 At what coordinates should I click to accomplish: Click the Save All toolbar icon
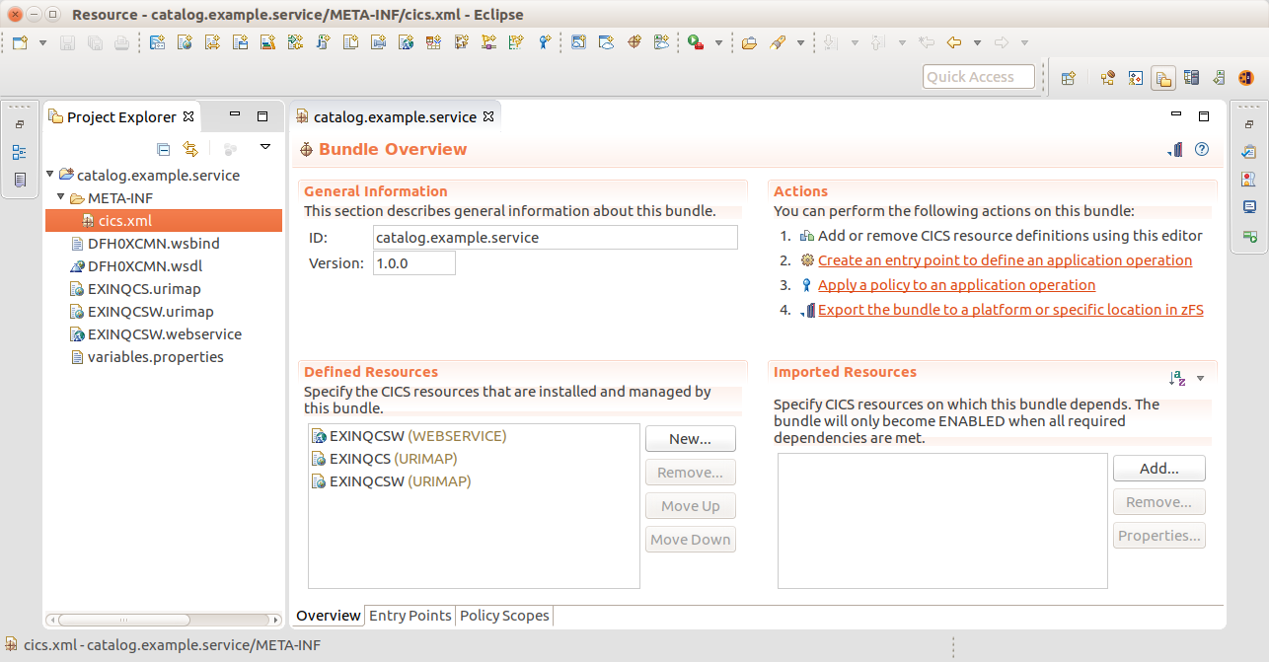(x=95, y=42)
